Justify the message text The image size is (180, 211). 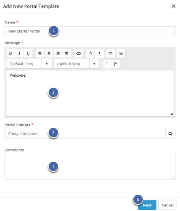click(66, 53)
